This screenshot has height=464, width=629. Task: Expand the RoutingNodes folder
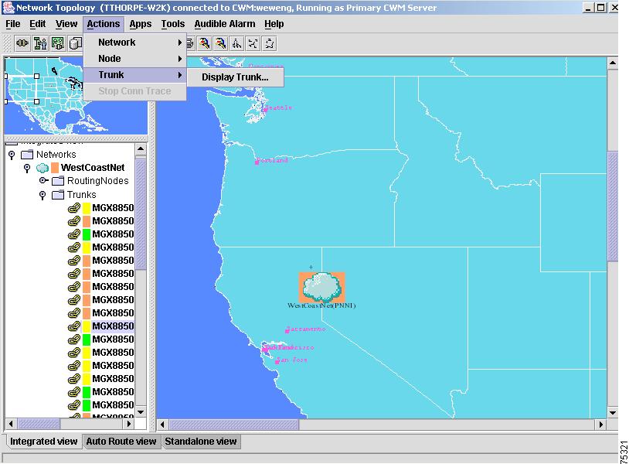click(43, 181)
